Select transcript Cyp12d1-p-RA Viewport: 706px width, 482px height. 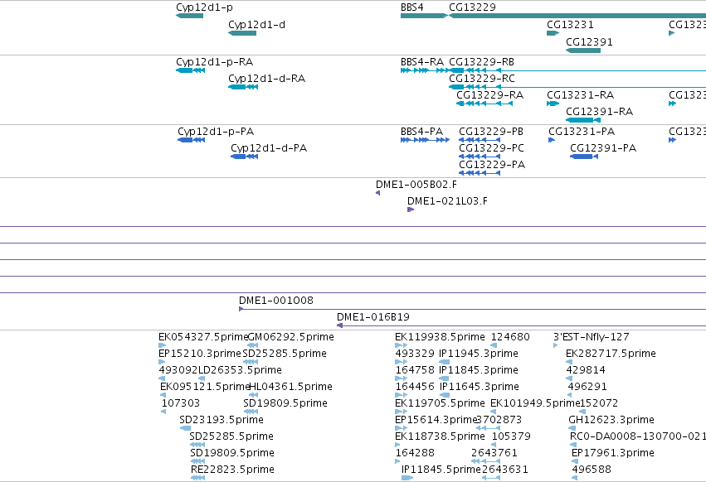pos(191,70)
